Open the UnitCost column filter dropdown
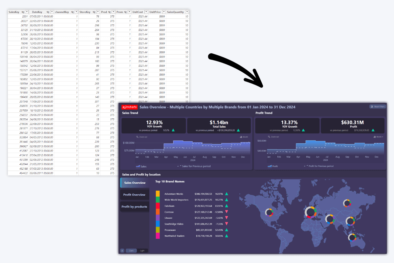This screenshot has width=394, height=263. 146,12
